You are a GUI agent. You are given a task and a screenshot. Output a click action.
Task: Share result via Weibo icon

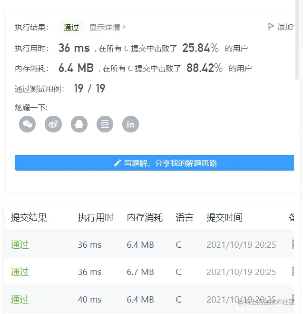pos(53,124)
